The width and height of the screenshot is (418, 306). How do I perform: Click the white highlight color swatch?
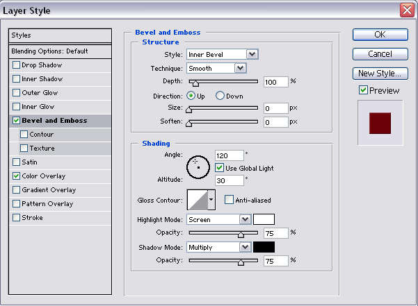(264, 219)
